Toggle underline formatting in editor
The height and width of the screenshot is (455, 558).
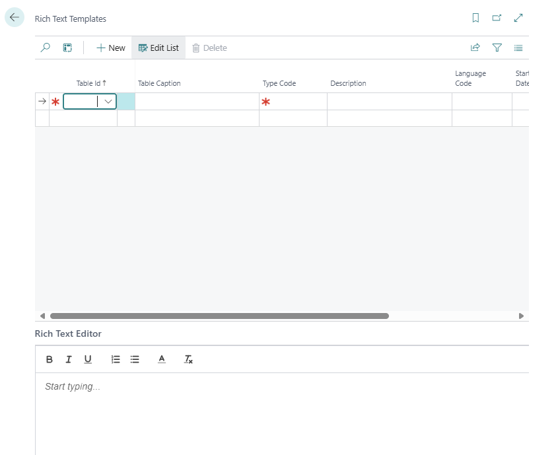(88, 359)
